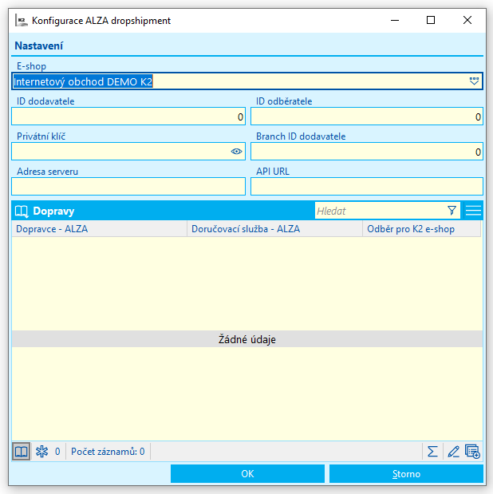Click the Počet záznamů: 0 status text
The height and width of the screenshot is (494, 493).
tap(108, 452)
